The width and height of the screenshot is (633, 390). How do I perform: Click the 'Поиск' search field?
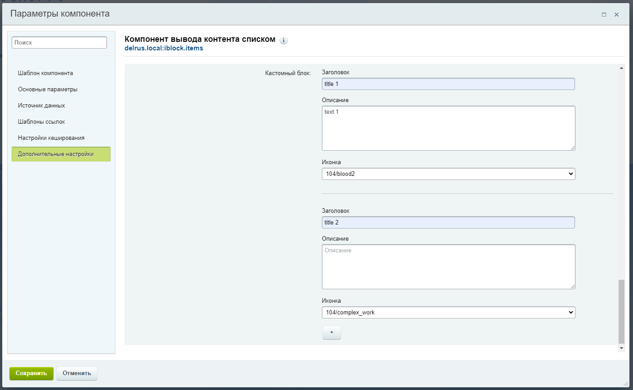pos(59,42)
